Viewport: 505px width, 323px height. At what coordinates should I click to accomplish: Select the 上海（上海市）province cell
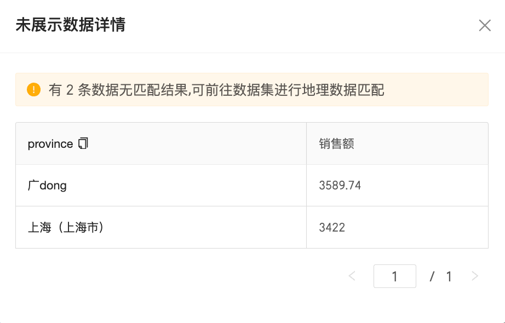point(66,227)
